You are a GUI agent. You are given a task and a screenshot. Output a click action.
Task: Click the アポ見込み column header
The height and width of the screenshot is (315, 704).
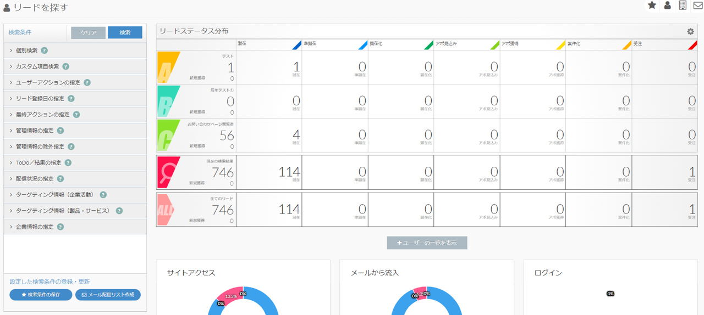click(x=467, y=44)
